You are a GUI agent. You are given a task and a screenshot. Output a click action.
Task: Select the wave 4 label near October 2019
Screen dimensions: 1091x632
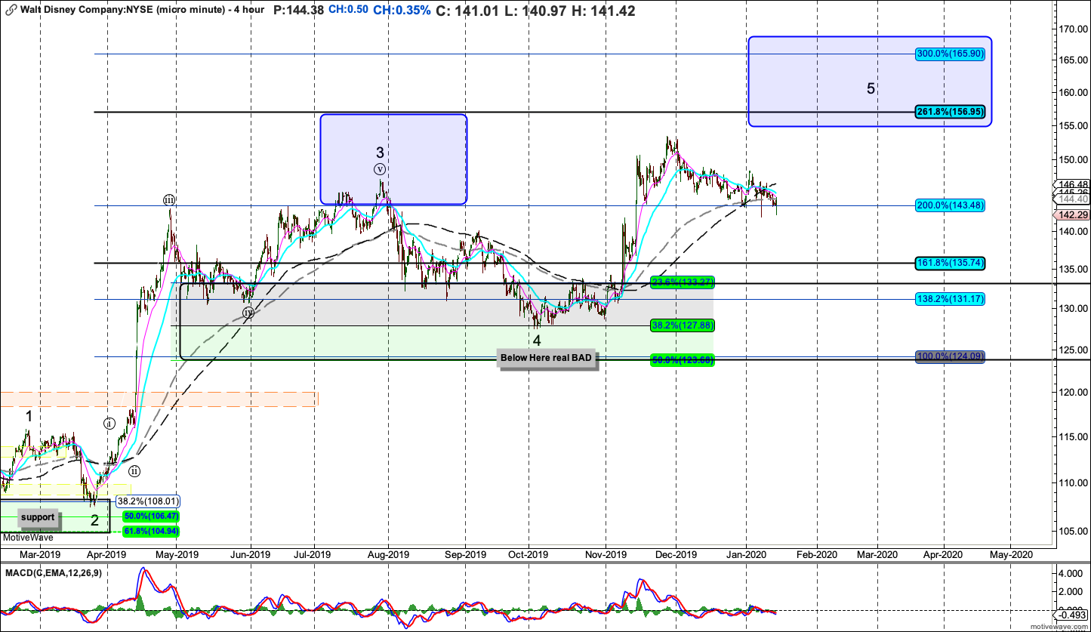pyautogui.click(x=537, y=341)
